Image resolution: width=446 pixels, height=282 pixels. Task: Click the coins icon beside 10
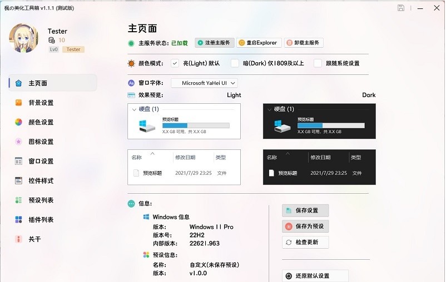(x=52, y=40)
